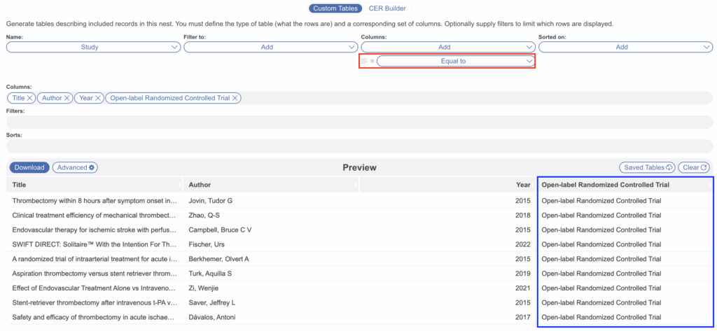Viewport: 717px width, 331px height.
Task: Remove the Author column chip
Action: click(67, 99)
